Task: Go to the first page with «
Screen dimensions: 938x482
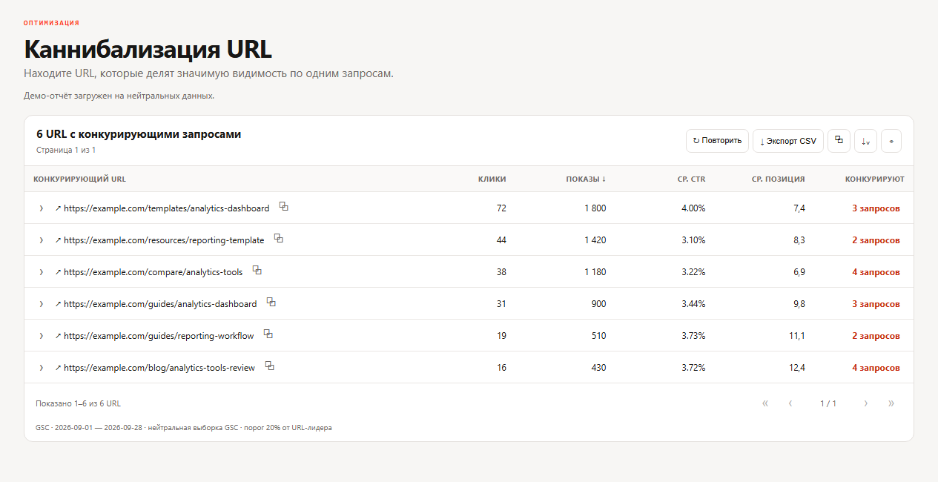Action: (x=765, y=403)
